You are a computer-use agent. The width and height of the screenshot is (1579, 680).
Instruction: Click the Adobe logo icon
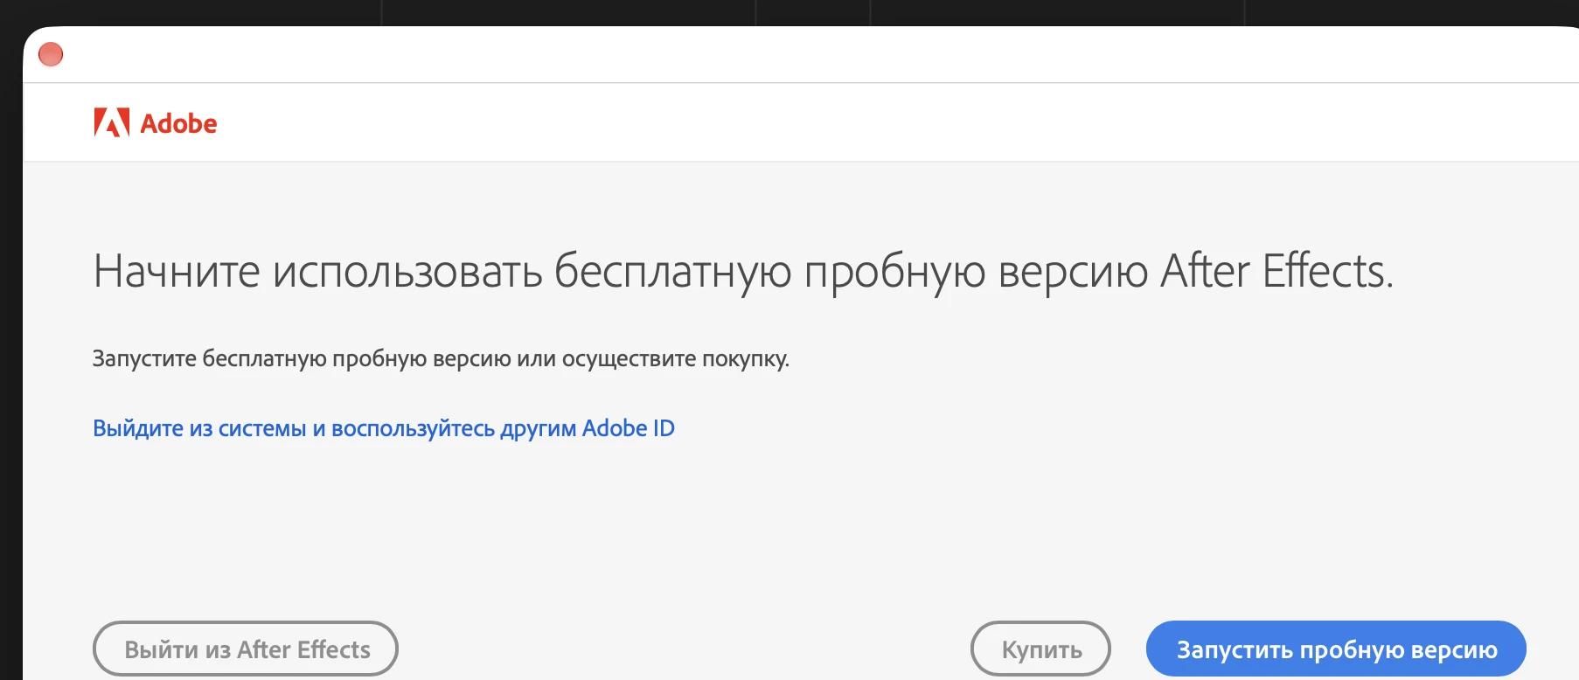pyautogui.click(x=112, y=122)
